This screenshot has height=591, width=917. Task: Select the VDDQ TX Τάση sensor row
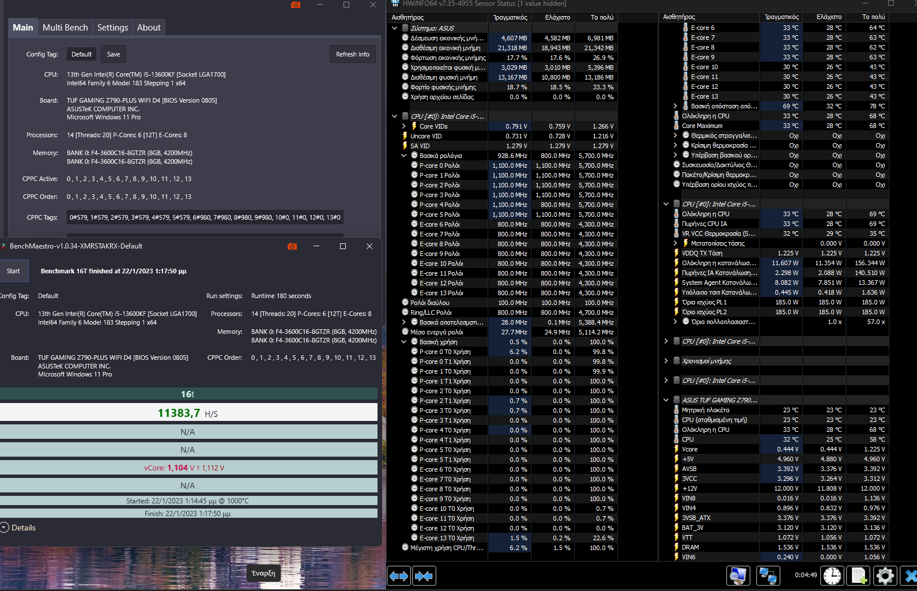(x=780, y=253)
